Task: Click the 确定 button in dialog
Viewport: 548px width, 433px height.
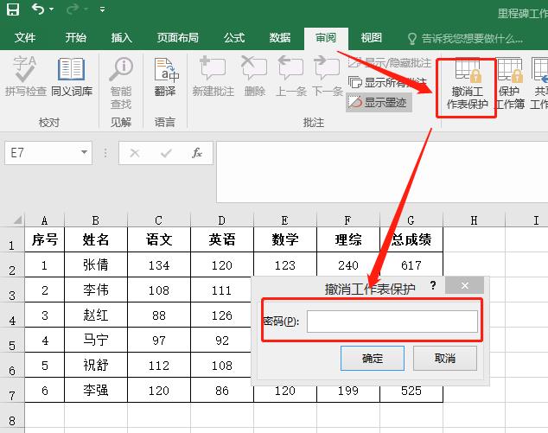Action: [x=373, y=358]
